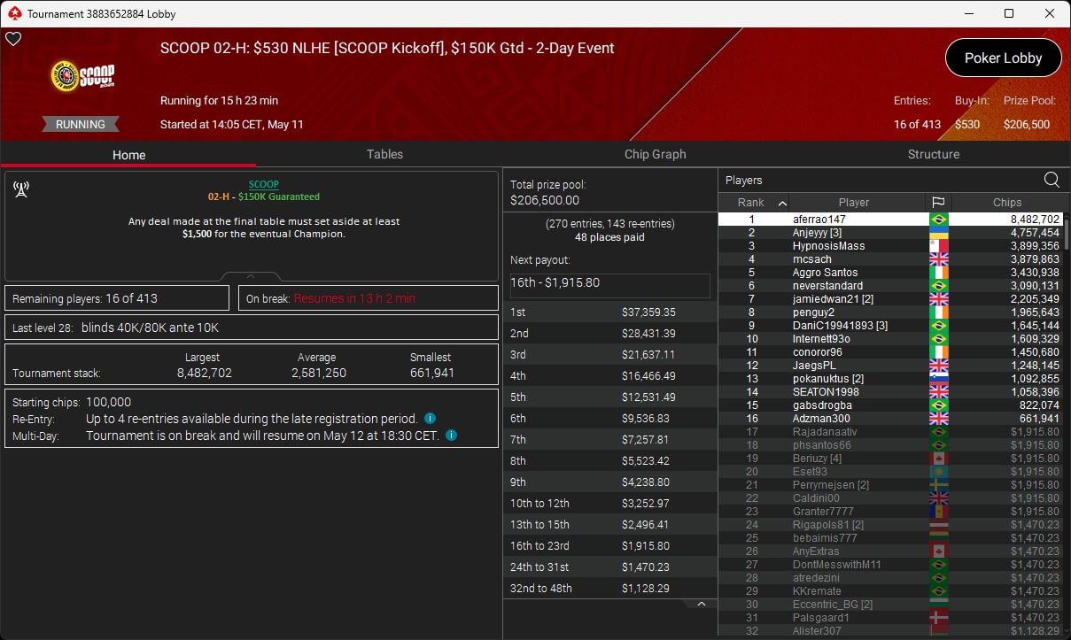Image resolution: width=1071 pixels, height=640 pixels.
Task: Collapse the tournament info panel chevron
Action: [x=251, y=276]
